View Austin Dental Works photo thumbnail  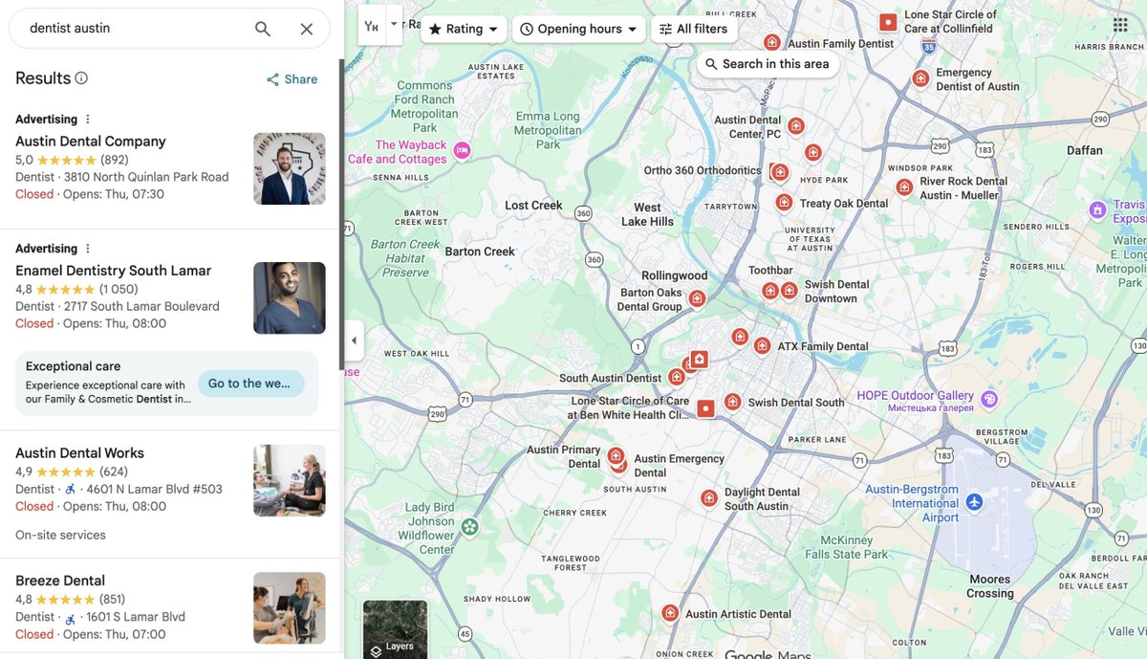point(290,480)
